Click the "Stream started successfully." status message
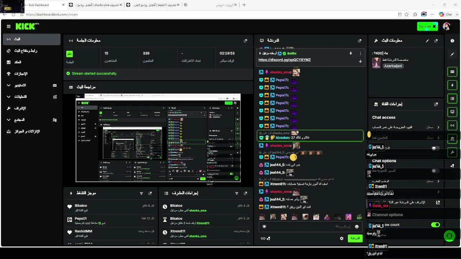 94,73
